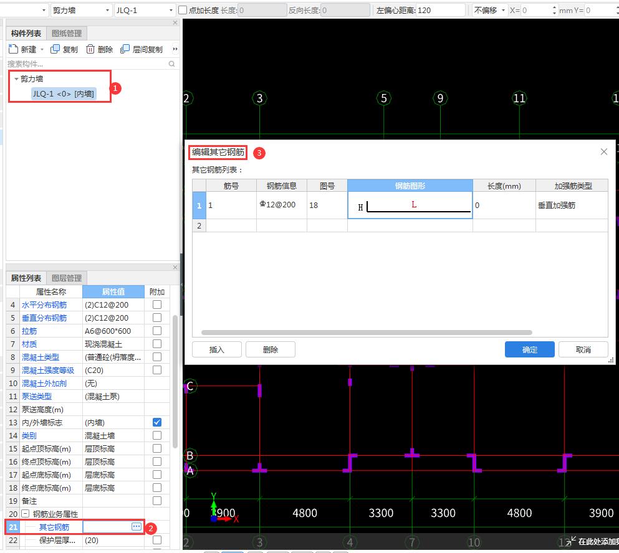The image size is (619, 553).
Task: Select JLQ-1 <0> [内墙] tree item
Action: 63,94
